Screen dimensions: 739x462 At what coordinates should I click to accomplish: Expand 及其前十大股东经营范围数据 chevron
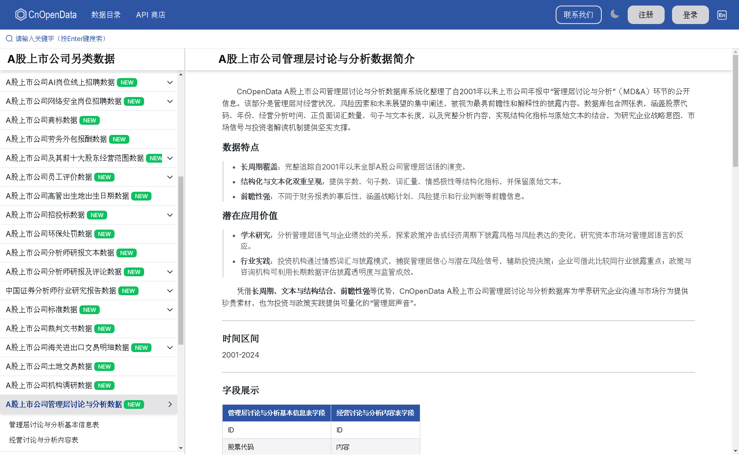pyautogui.click(x=170, y=158)
